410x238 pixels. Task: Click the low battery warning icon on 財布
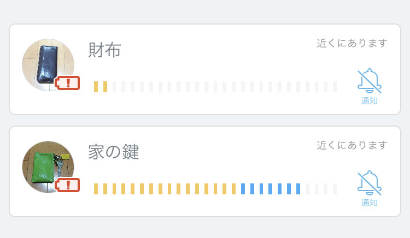tap(67, 83)
